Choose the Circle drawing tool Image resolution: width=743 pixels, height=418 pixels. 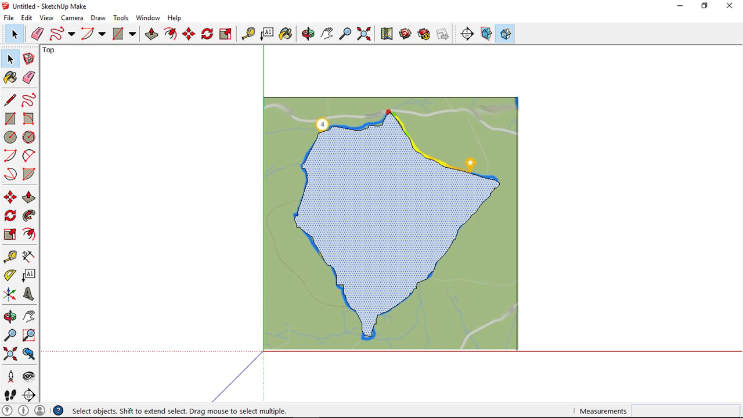pos(10,138)
